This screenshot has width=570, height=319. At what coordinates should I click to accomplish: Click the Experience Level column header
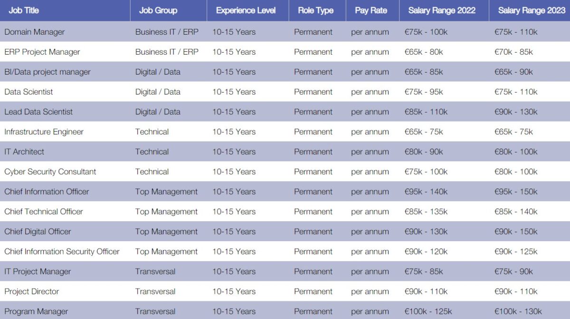point(246,10)
